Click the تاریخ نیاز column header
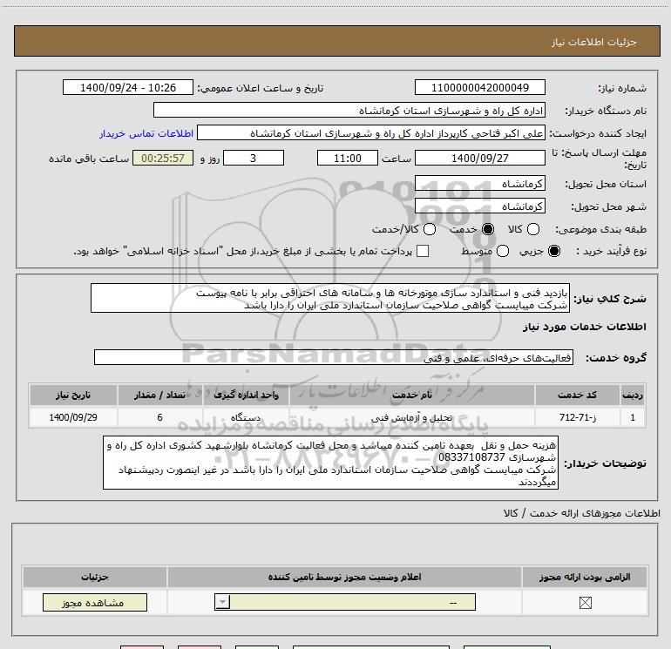The image size is (671, 649). [73, 395]
